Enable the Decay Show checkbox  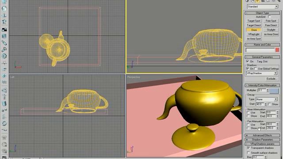coord(269,104)
